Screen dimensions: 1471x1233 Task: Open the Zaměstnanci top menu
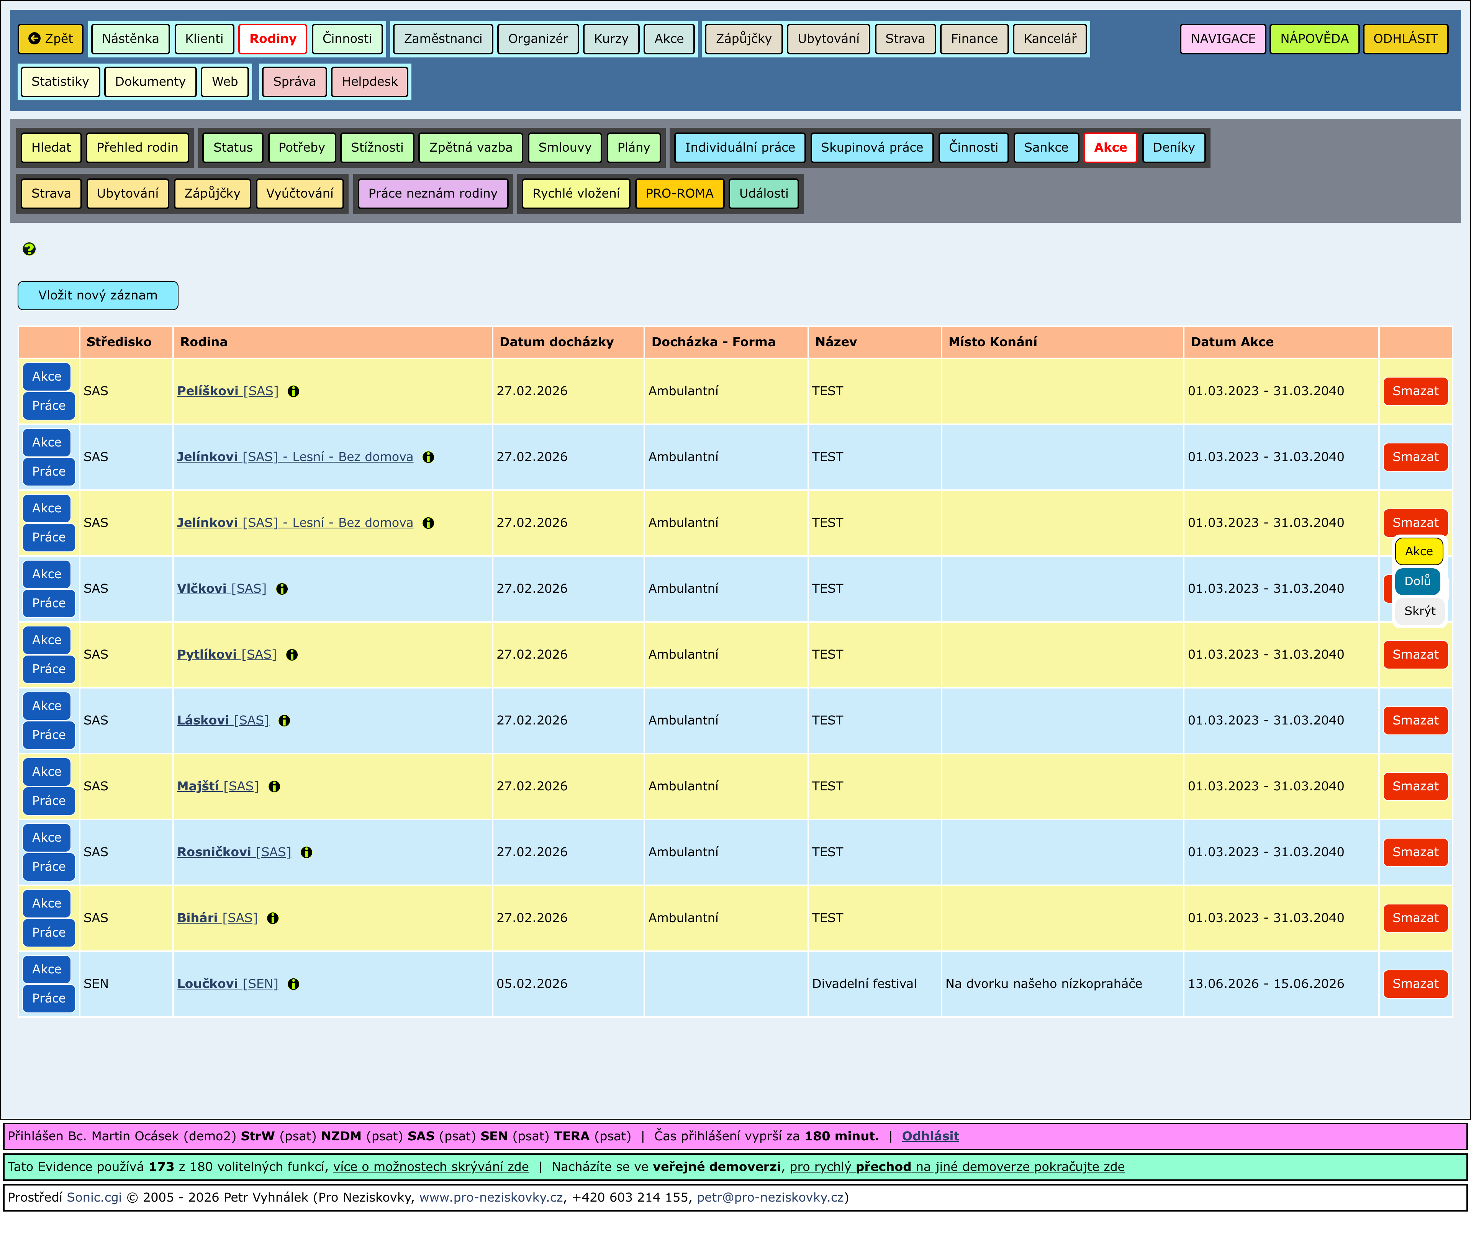point(443,39)
